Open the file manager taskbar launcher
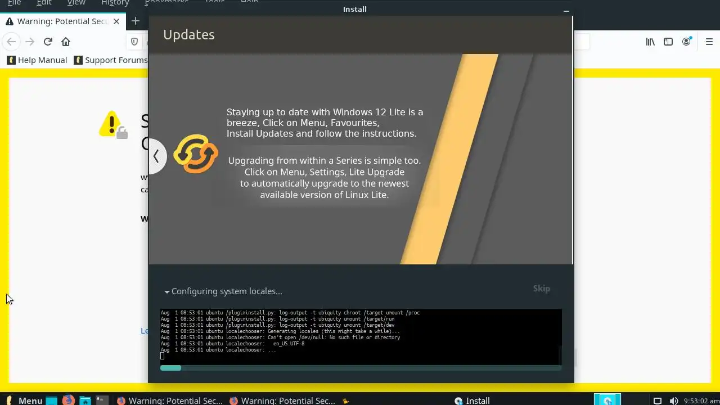This screenshot has height=405, width=720. (85, 400)
